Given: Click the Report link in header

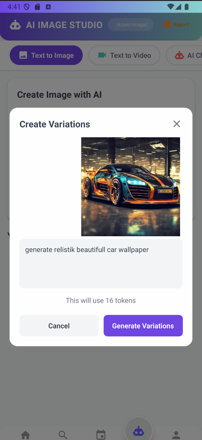Looking at the screenshot, I should click(x=181, y=25).
